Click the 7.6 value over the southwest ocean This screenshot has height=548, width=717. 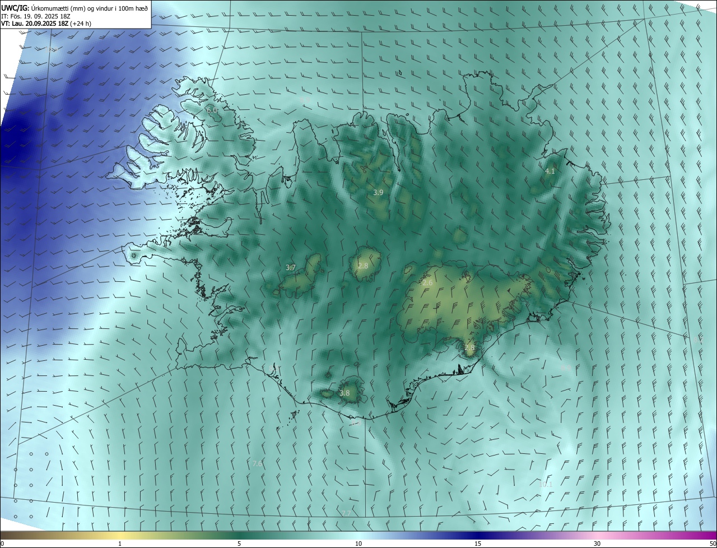[x=258, y=463]
